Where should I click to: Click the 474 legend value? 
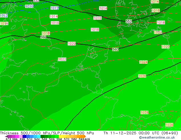click(x=8, y=139)
